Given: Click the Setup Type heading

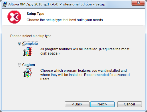Looking at the screenshot, I should pos(35,14).
